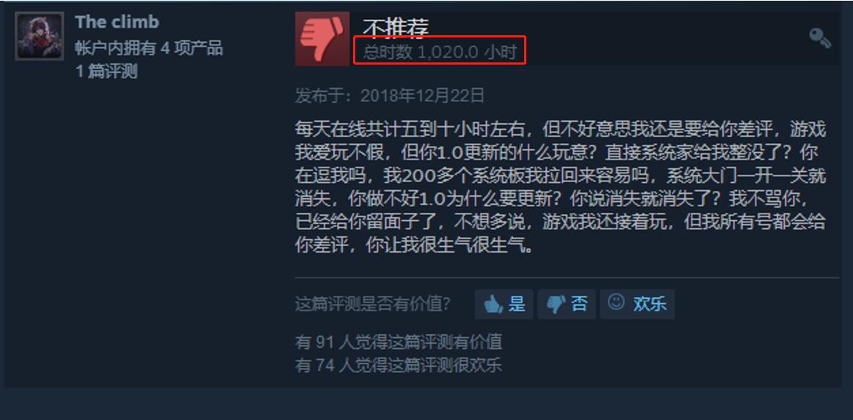Click the 有 74 人觉得这篇评测很欢乐 line
This screenshot has height=420, width=853.
tap(398, 365)
